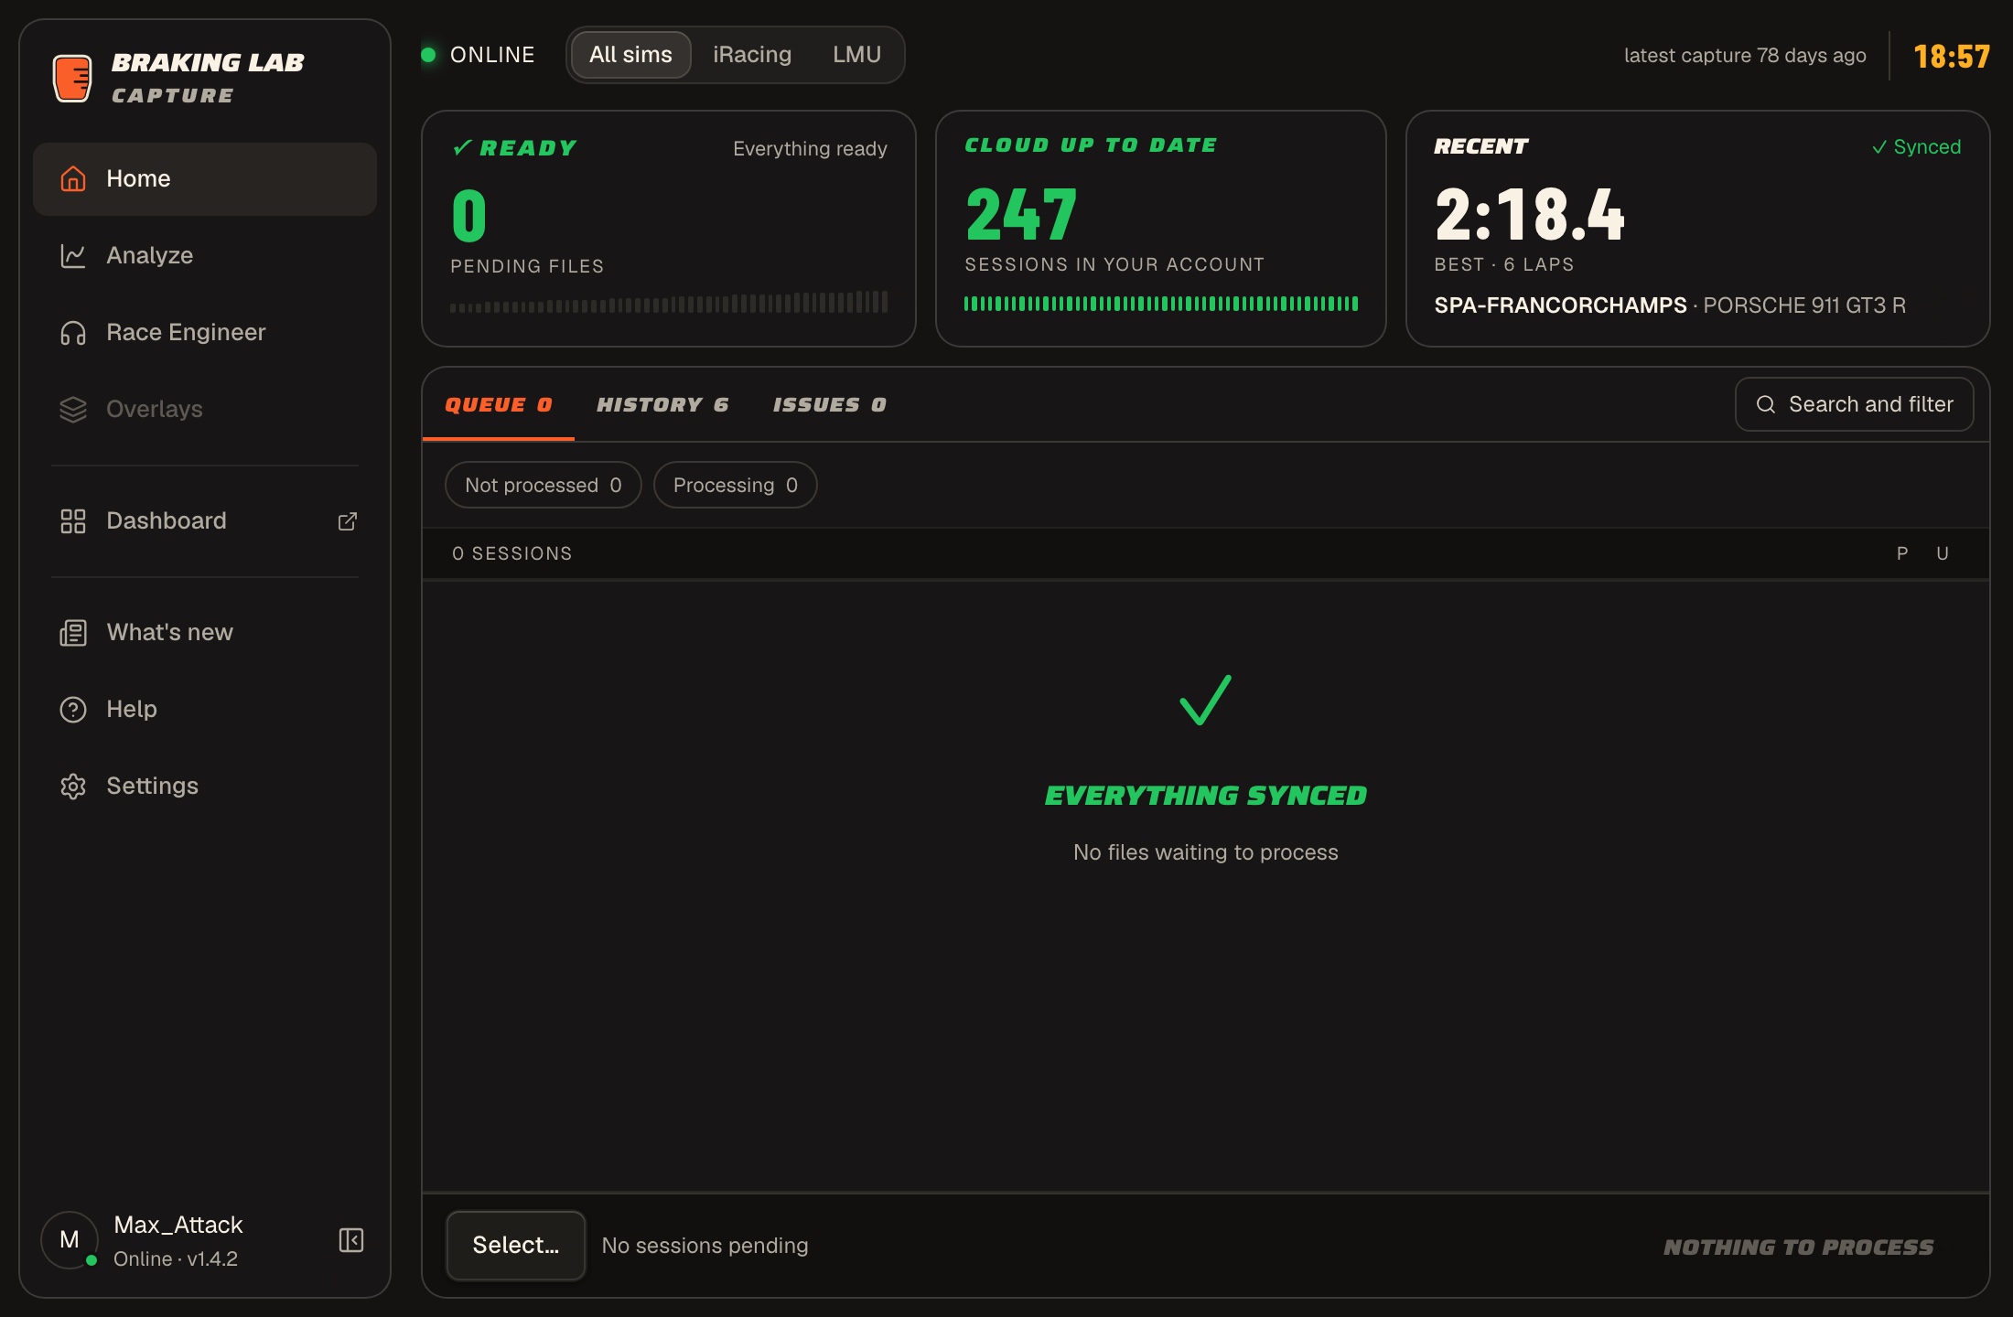2013x1317 pixels.
Task: Click the 0 SESSIONS header label
Action: [x=512, y=553]
